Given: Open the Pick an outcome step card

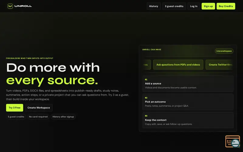Looking at the screenshot, I should point(188,102).
